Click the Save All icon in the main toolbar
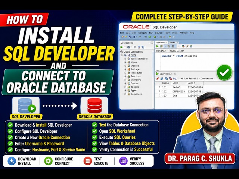Image resolution: width=239 pixels, height=179 pixels. [x=134, y=37]
